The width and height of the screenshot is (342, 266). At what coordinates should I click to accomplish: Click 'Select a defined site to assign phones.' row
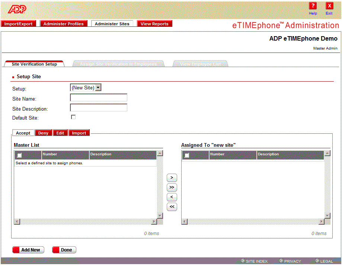(x=86, y=163)
